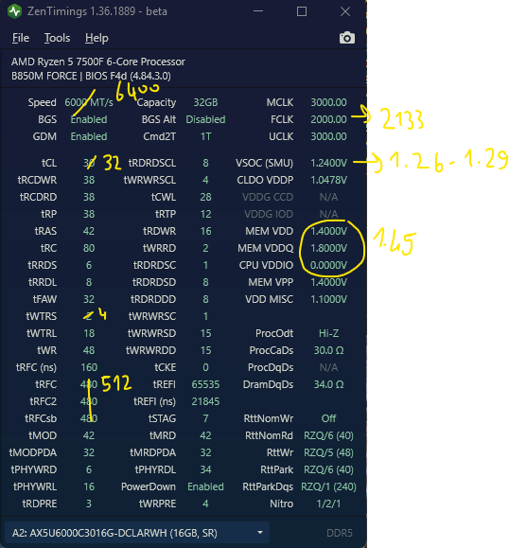Click the MEM VDDQ 1.8000V value
This screenshot has height=548, width=509.
click(x=328, y=248)
